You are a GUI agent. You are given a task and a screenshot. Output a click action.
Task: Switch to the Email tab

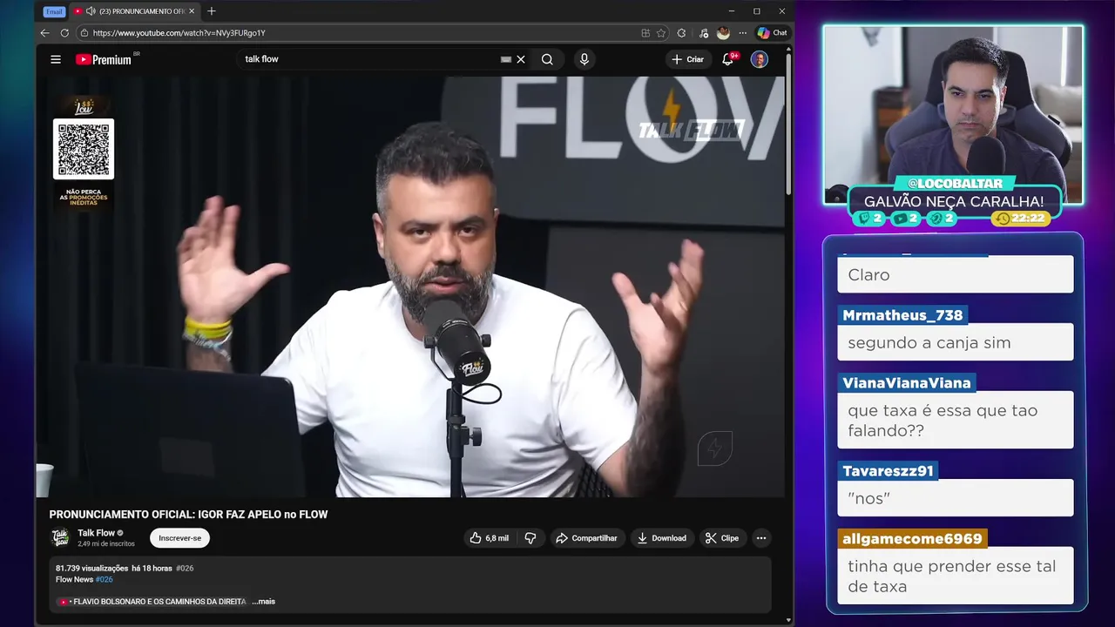pyautogui.click(x=54, y=11)
